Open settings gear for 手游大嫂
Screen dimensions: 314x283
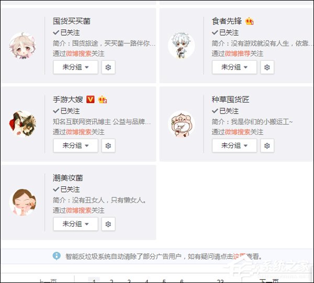[x=108, y=146]
